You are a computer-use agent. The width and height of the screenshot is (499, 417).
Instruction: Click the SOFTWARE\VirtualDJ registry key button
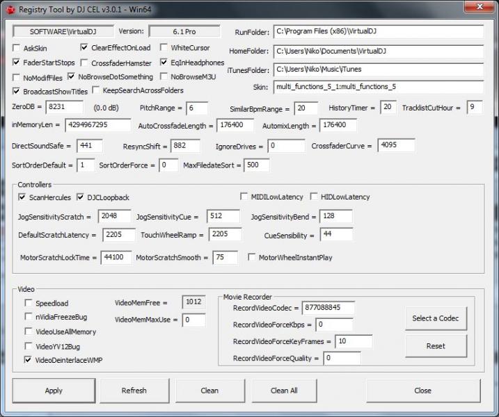click(63, 31)
